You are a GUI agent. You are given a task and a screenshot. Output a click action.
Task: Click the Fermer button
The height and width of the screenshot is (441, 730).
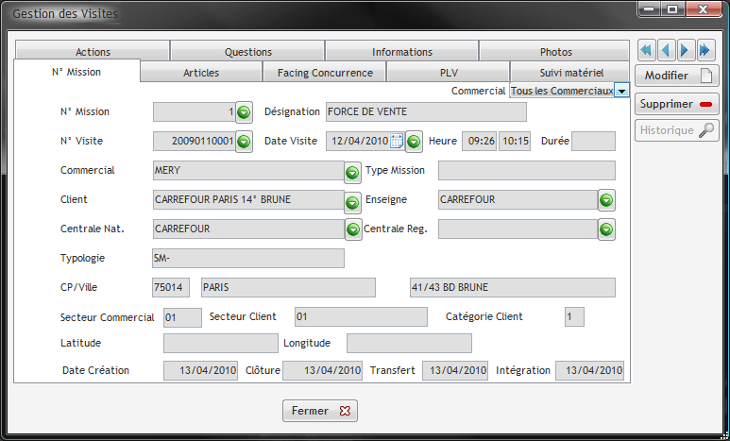coord(320,411)
